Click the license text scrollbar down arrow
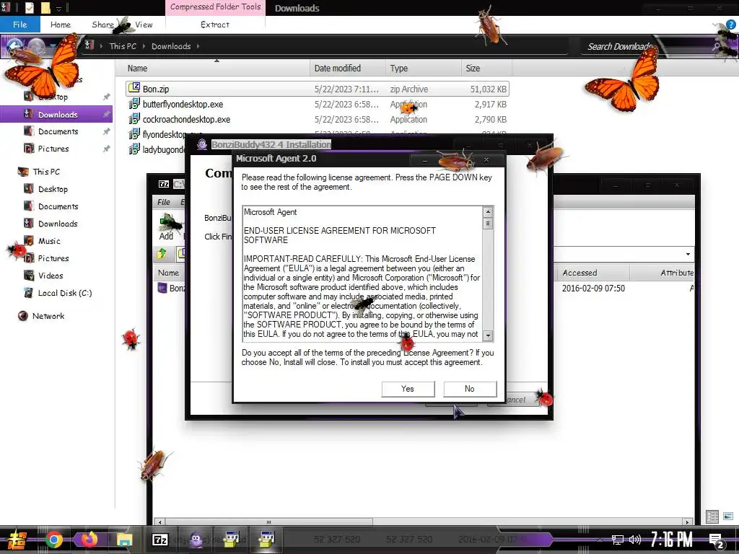Image resolution: width=739 pixels, height=554 pixels. point(489,336)
